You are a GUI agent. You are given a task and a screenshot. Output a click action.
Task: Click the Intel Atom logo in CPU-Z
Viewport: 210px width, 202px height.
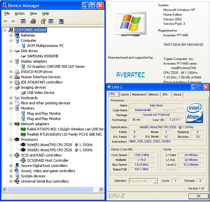click(x=194, y=113)
